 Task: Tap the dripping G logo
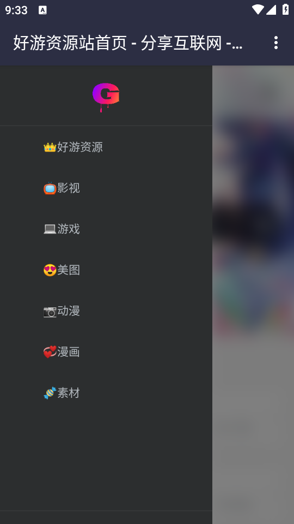(x=106, y=97)
